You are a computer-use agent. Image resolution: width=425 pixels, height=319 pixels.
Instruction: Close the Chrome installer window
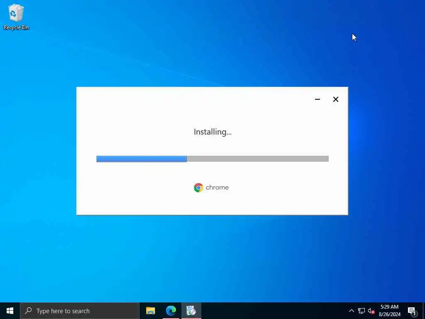tap(335, 99)
